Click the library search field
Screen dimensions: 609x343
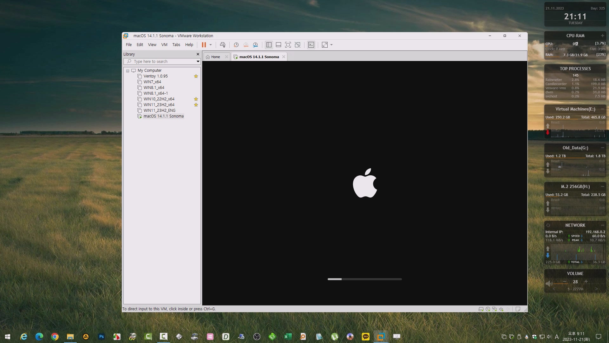point(160,62)
